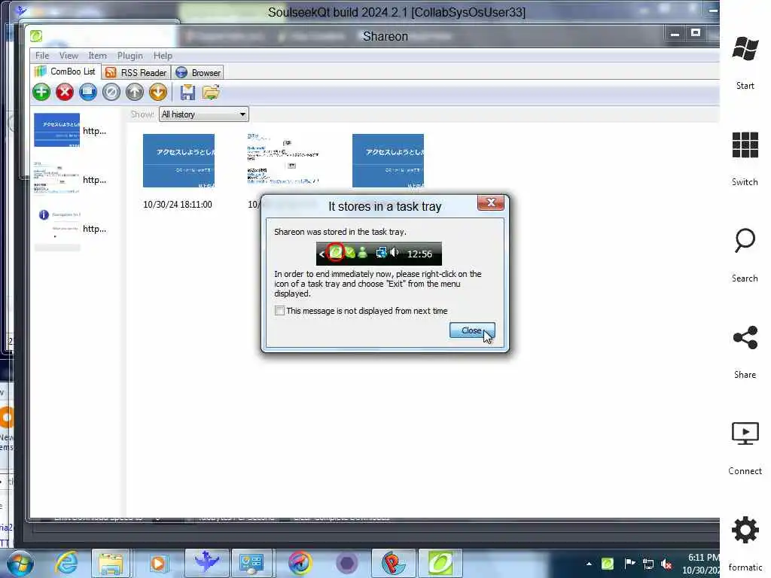Switch to the ComBoo List tab
The width and height of the screenshot is (771, 578).
(66, 71)
